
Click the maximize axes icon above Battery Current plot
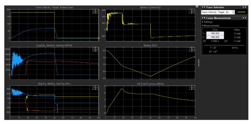pos(197,7)
